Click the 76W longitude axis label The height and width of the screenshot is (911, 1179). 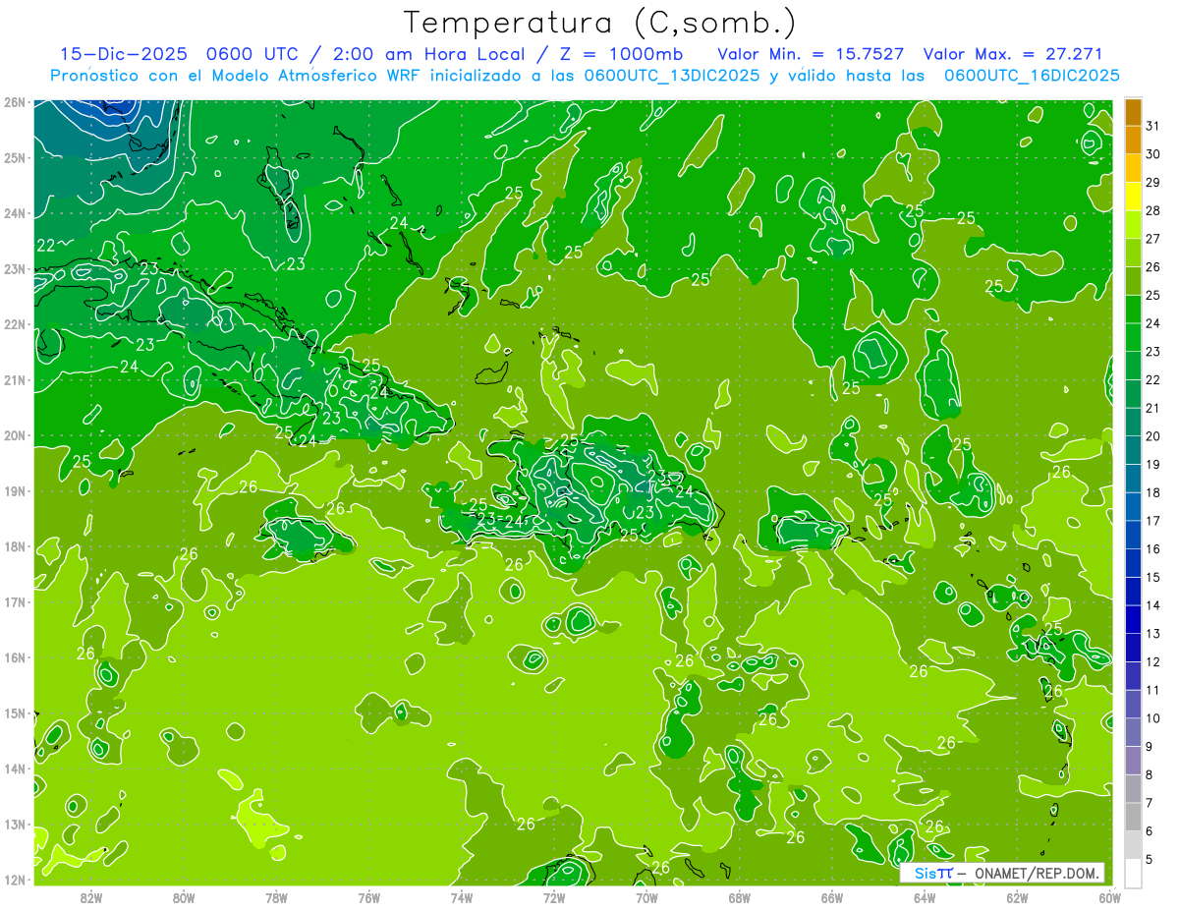[369, 897]
